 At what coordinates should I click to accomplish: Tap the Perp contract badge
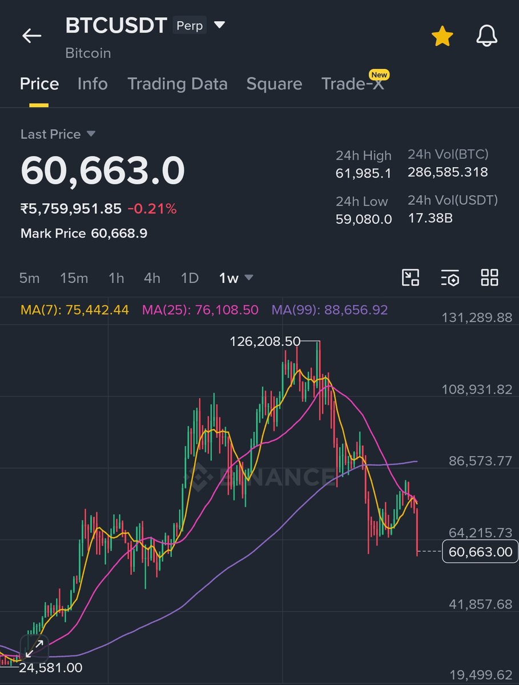click(x=190, y=26)
